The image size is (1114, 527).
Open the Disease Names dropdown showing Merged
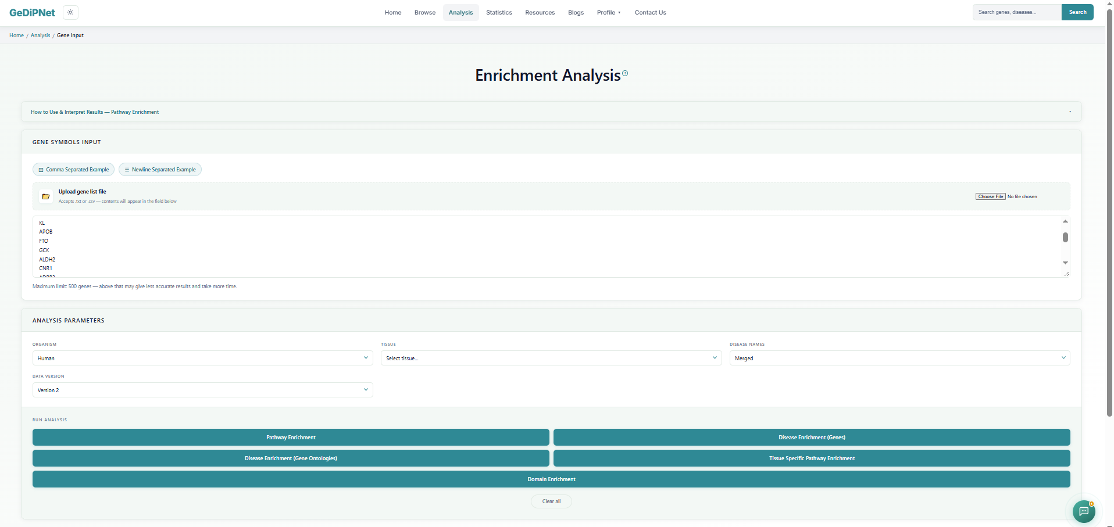click(899, 358)
